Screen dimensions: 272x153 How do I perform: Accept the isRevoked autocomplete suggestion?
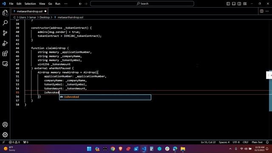point(105,97)
